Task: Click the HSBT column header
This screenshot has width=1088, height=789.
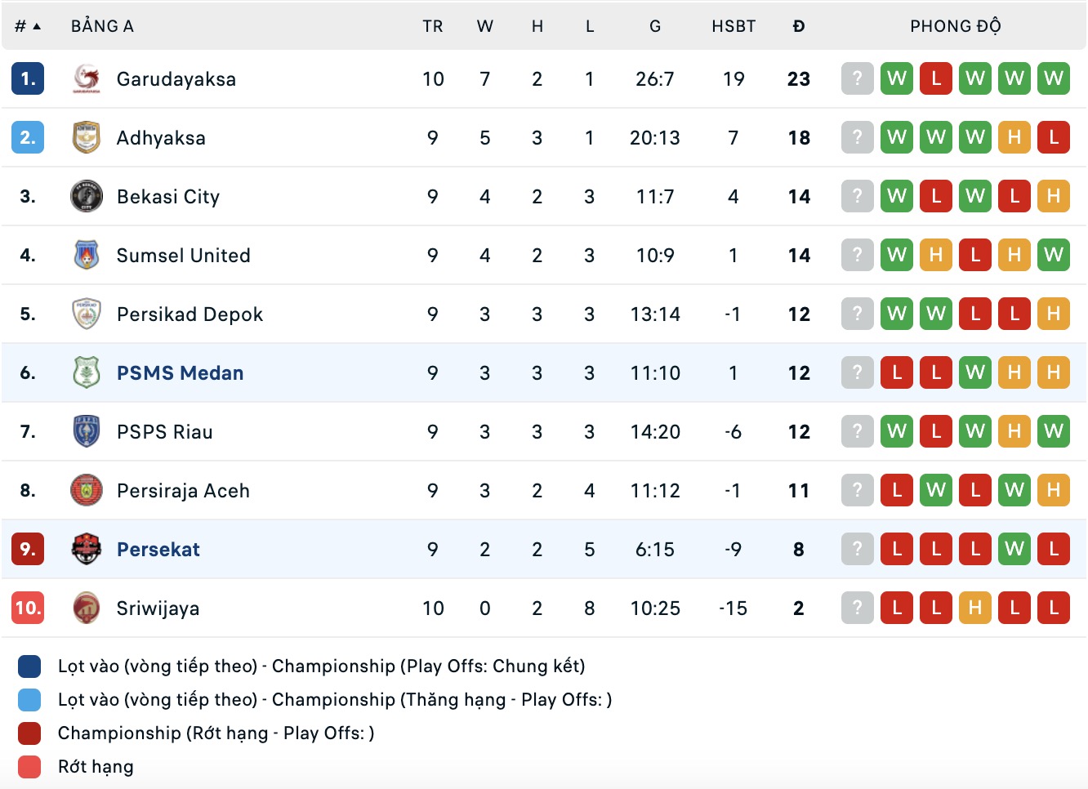Action: pos(733,27)
